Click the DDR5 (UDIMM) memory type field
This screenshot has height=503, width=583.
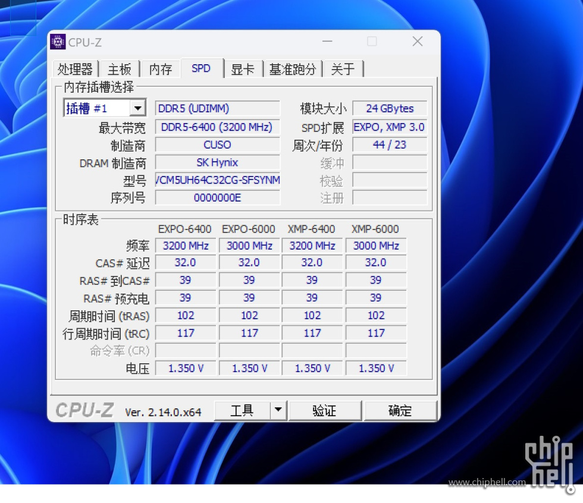[x=218, y=108]
